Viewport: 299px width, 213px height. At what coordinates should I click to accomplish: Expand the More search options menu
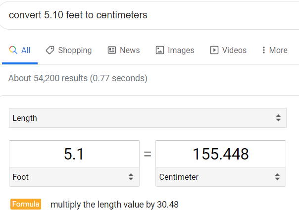tap(278, 50)
